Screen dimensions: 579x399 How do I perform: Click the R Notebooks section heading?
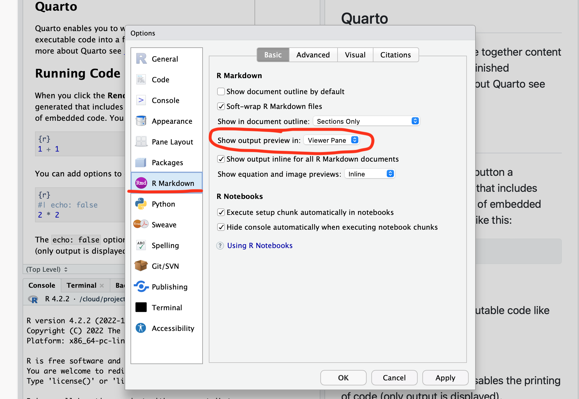coord(240,196)
